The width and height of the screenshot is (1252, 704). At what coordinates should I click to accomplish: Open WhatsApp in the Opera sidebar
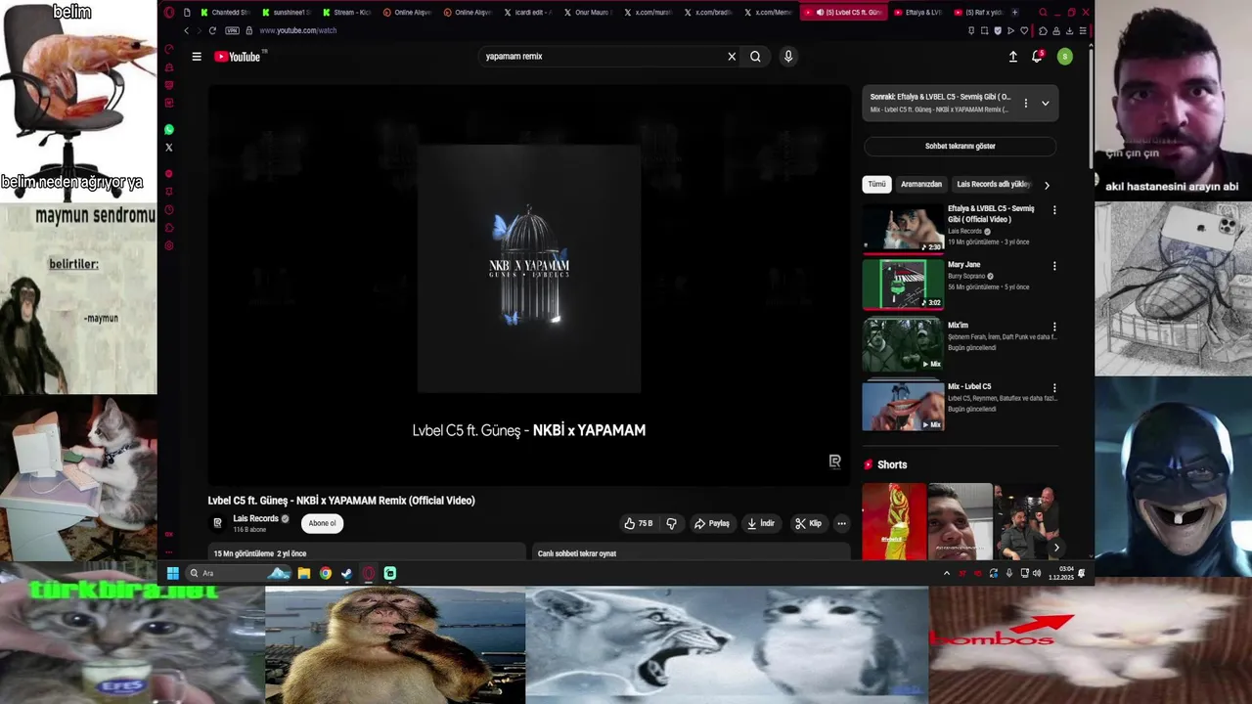coord(169,129)
